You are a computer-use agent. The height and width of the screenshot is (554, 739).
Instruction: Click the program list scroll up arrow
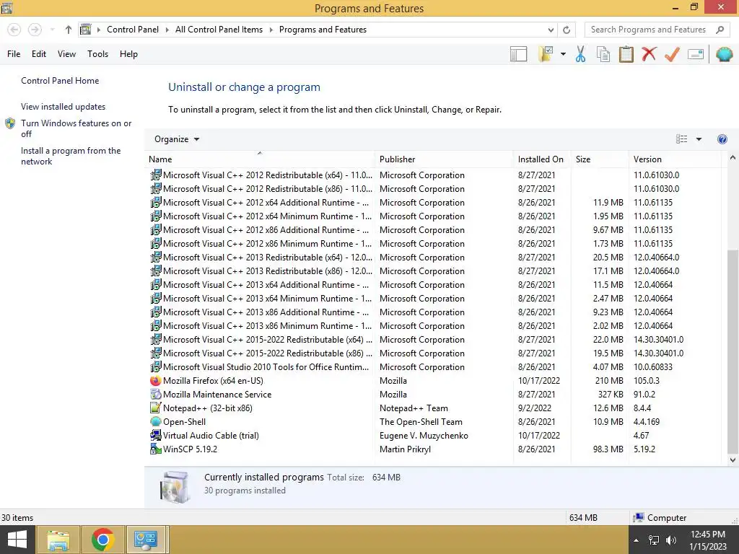click(733, 158)
